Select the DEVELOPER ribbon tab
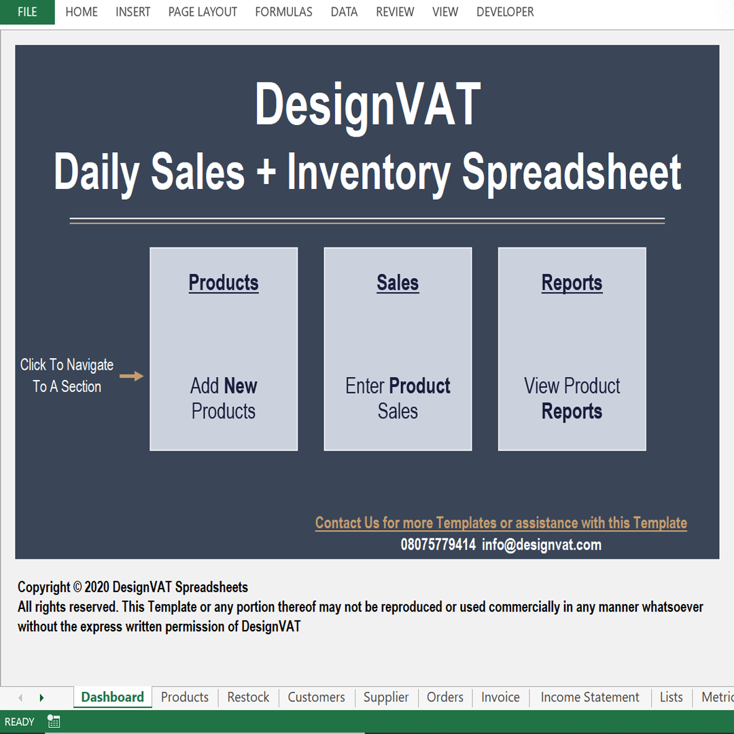The height and width of the screenshot is (734, 734). pos(505,12)
